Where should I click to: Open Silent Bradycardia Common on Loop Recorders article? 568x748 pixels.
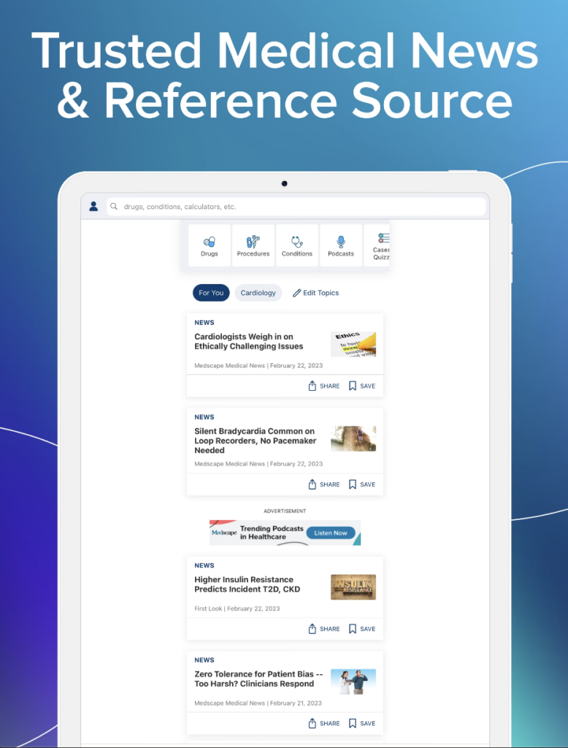[x=255, y=440]
